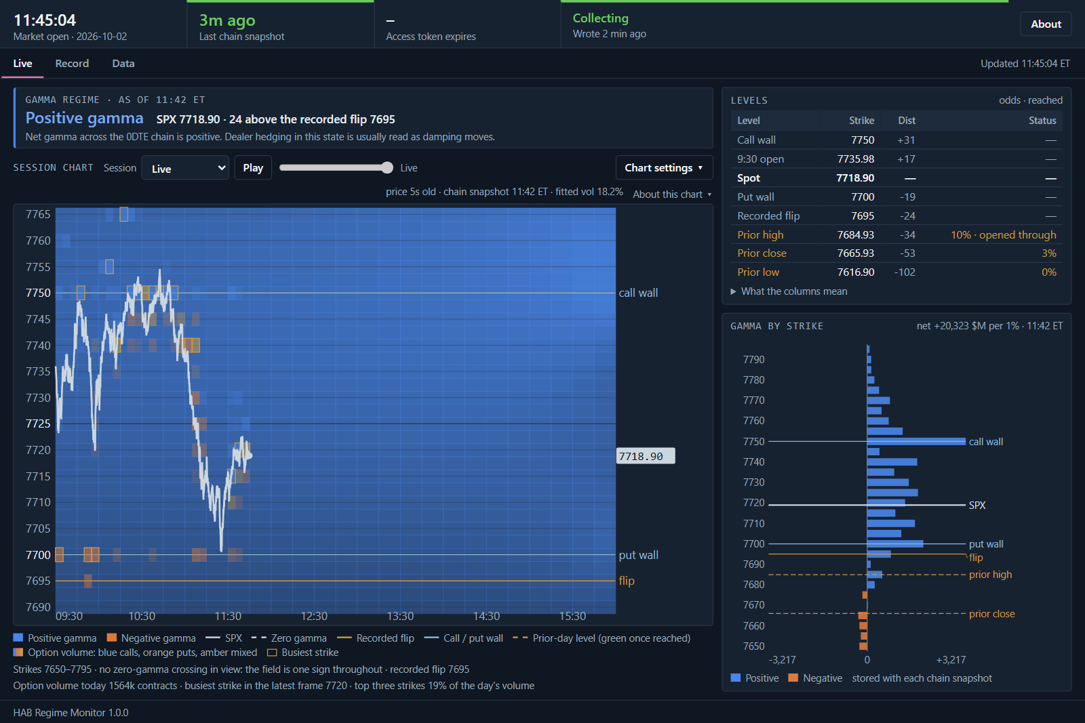1085x723 pixels.
Task: Click the odds · reached label
Action: click(1030, 100)
